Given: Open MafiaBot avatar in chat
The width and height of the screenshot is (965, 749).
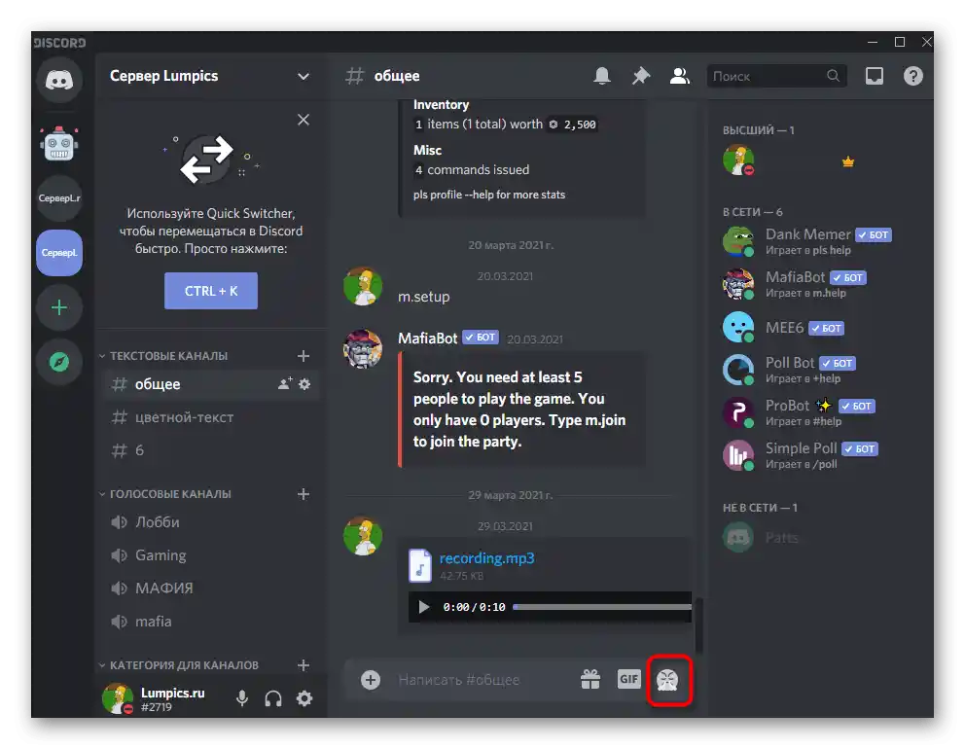Looking at the screenshot, I should point(363,349).
